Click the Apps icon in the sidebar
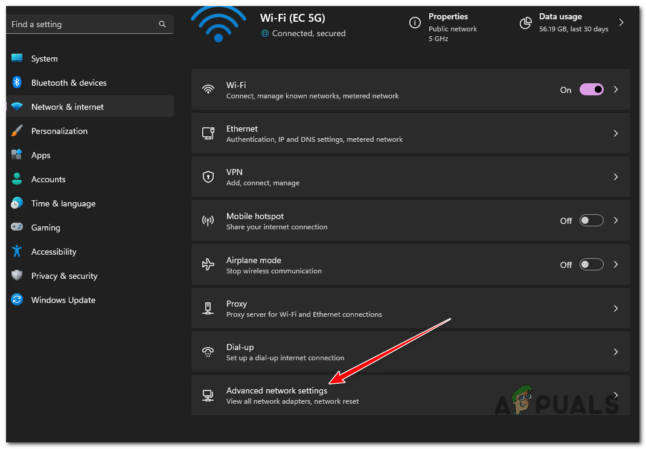Screen dimensions: 646x449 [x=17, y=154]
